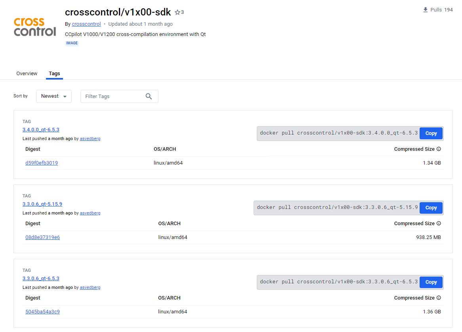This screenshot has width=462, height=332.
Task: Copy the docker pull command for 3.4.0.0_qt-6.5.3
Action: coord(431,133)
